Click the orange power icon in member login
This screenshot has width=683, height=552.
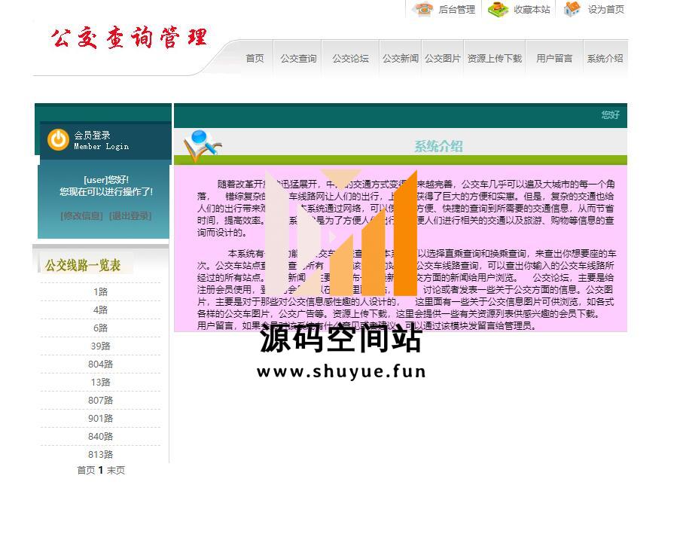point(58,140)
